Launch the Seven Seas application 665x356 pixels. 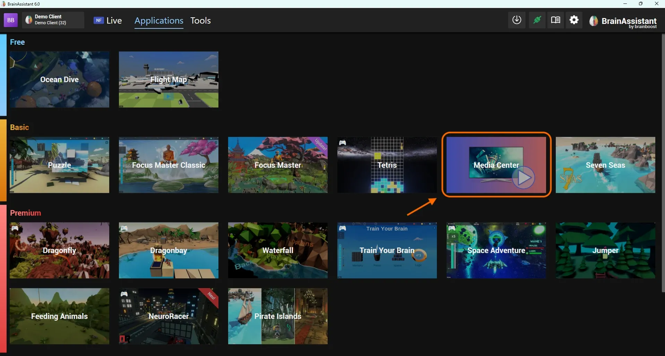[605, 165]
